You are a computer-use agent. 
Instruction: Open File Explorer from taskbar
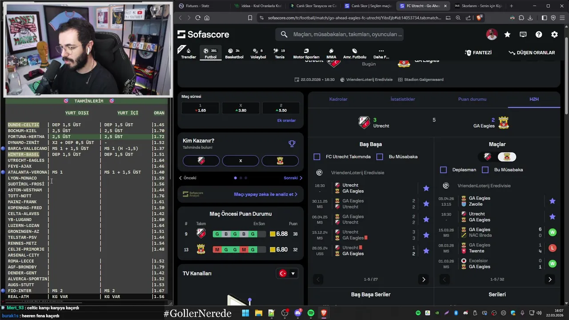[x=258, y=313]
